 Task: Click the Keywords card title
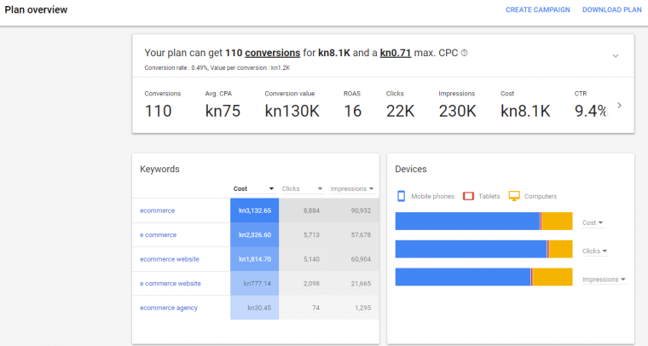click(159, 170)
